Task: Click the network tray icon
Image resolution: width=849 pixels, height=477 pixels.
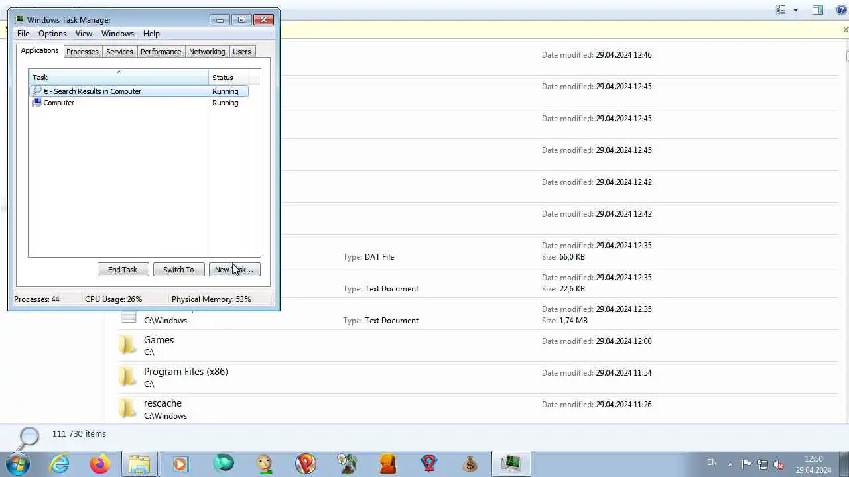Action: [763, 464]
